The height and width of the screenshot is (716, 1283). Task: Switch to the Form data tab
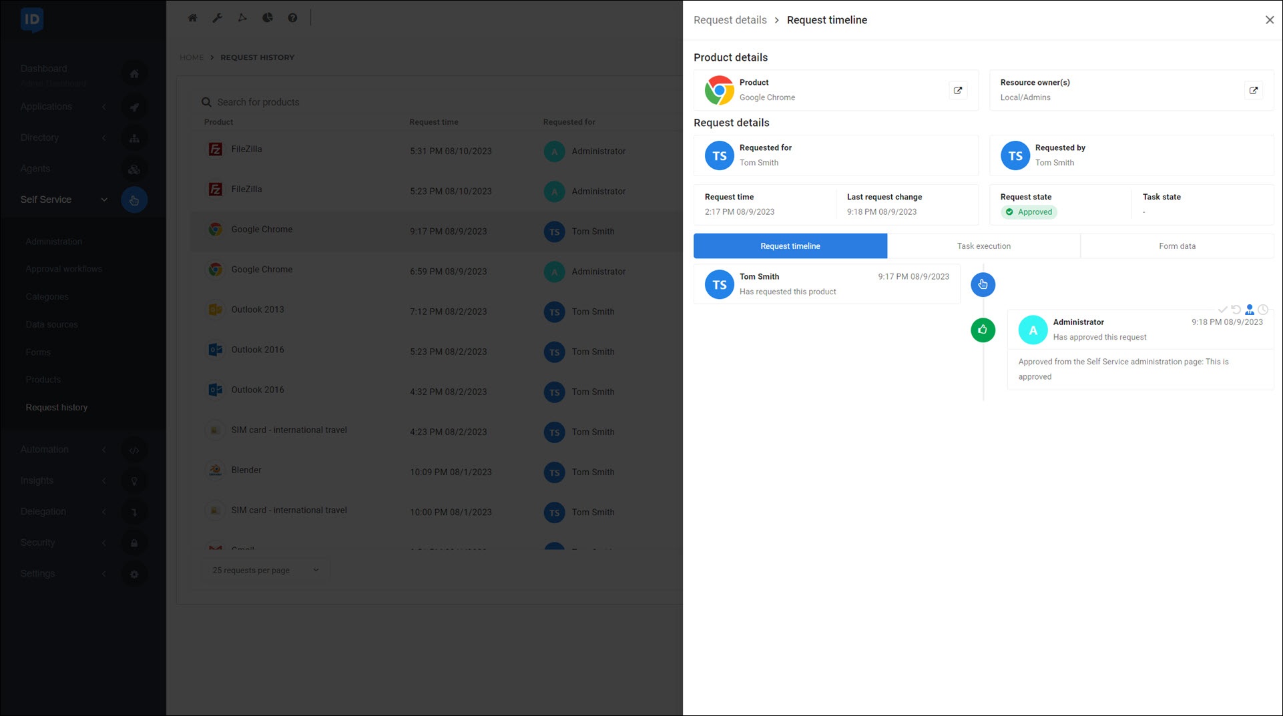[1176, 246]
